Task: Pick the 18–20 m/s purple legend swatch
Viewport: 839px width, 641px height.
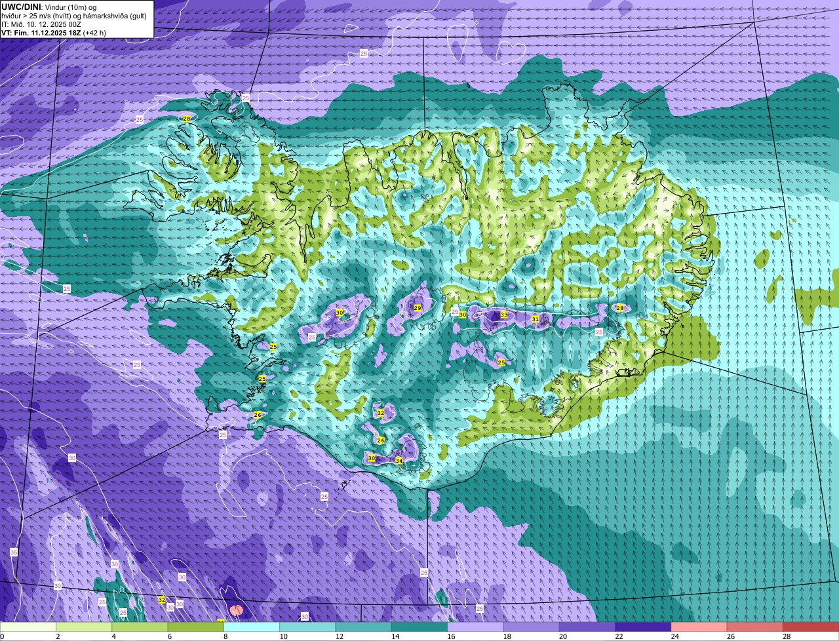Action: tap(532, 627)
